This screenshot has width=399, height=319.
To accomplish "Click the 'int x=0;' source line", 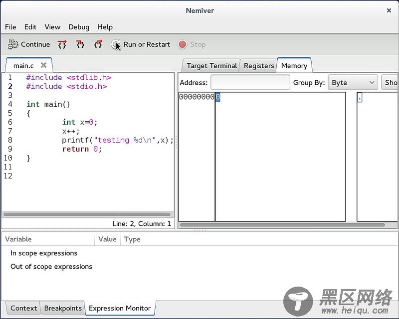I will (80, 122).
